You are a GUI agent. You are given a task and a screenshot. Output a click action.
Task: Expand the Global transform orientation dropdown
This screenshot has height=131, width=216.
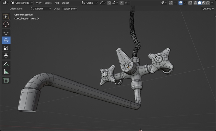90,3
